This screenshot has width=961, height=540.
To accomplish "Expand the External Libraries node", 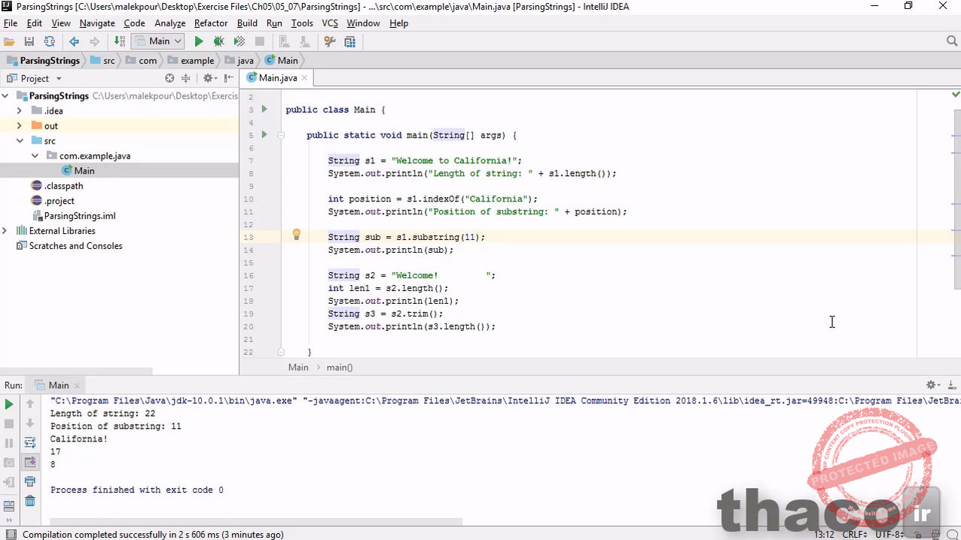I will (5, 231).
